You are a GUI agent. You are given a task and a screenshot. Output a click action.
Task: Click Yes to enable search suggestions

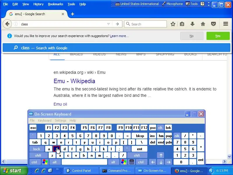pos(218,36)
